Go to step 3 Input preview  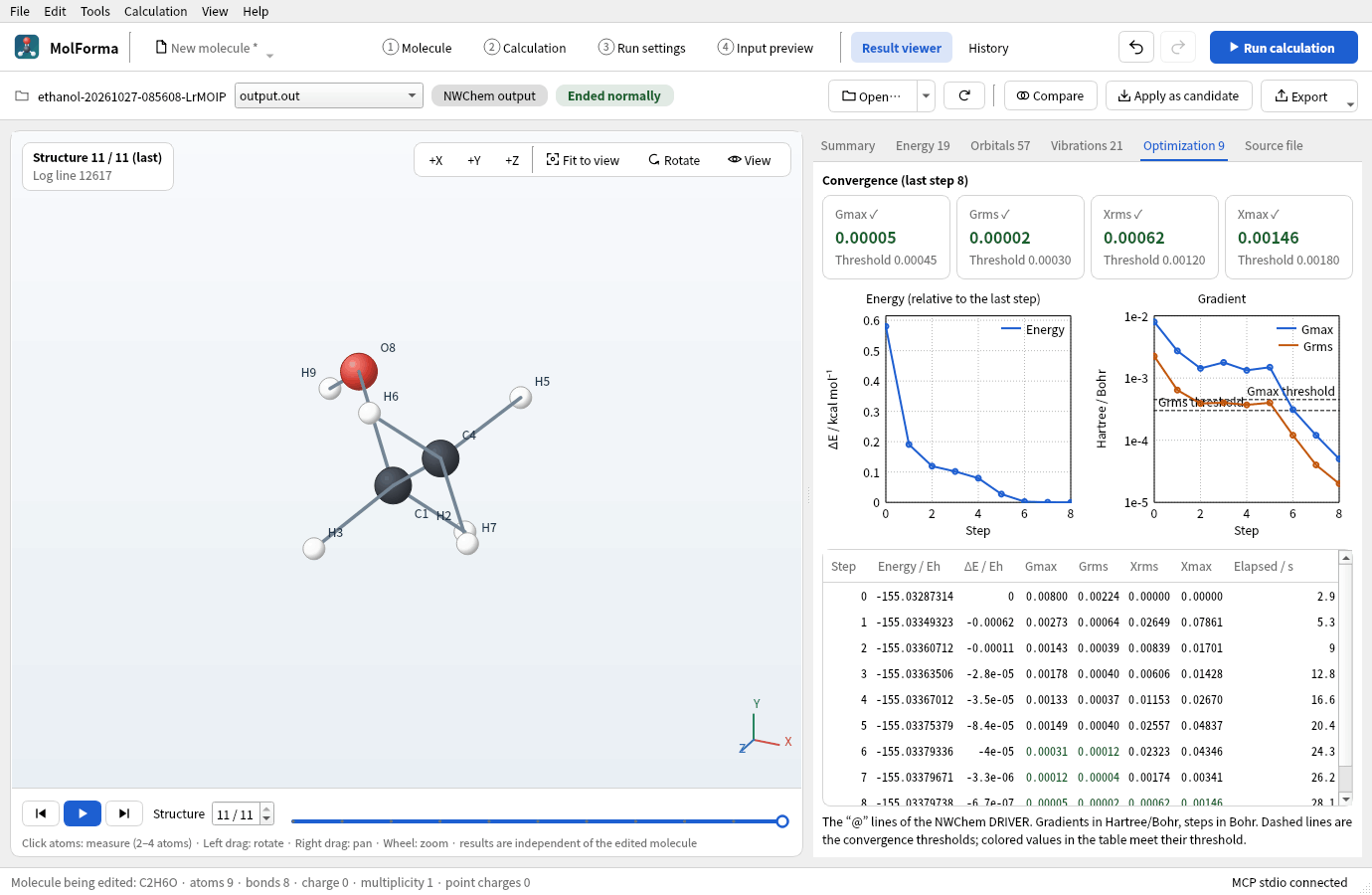click(x=766, y=48)
